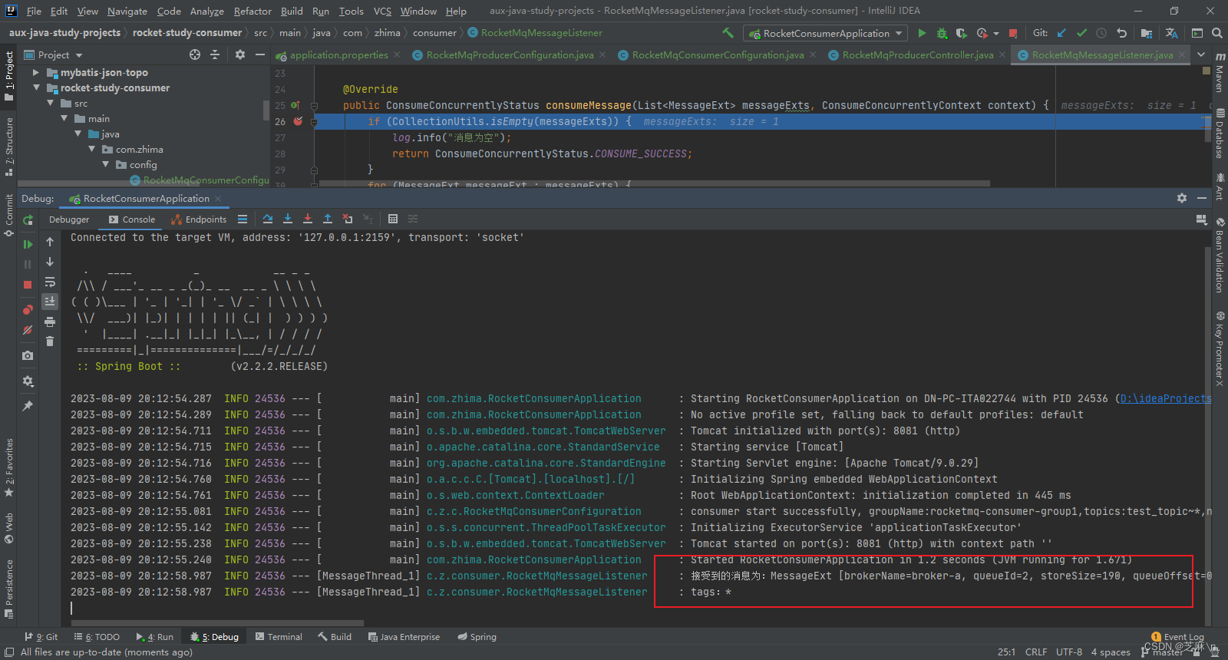Image resolution: width=1228 pixels, height=660 pixels.
Task: Run with Coverage shield icon
Action: pos(962,33)
